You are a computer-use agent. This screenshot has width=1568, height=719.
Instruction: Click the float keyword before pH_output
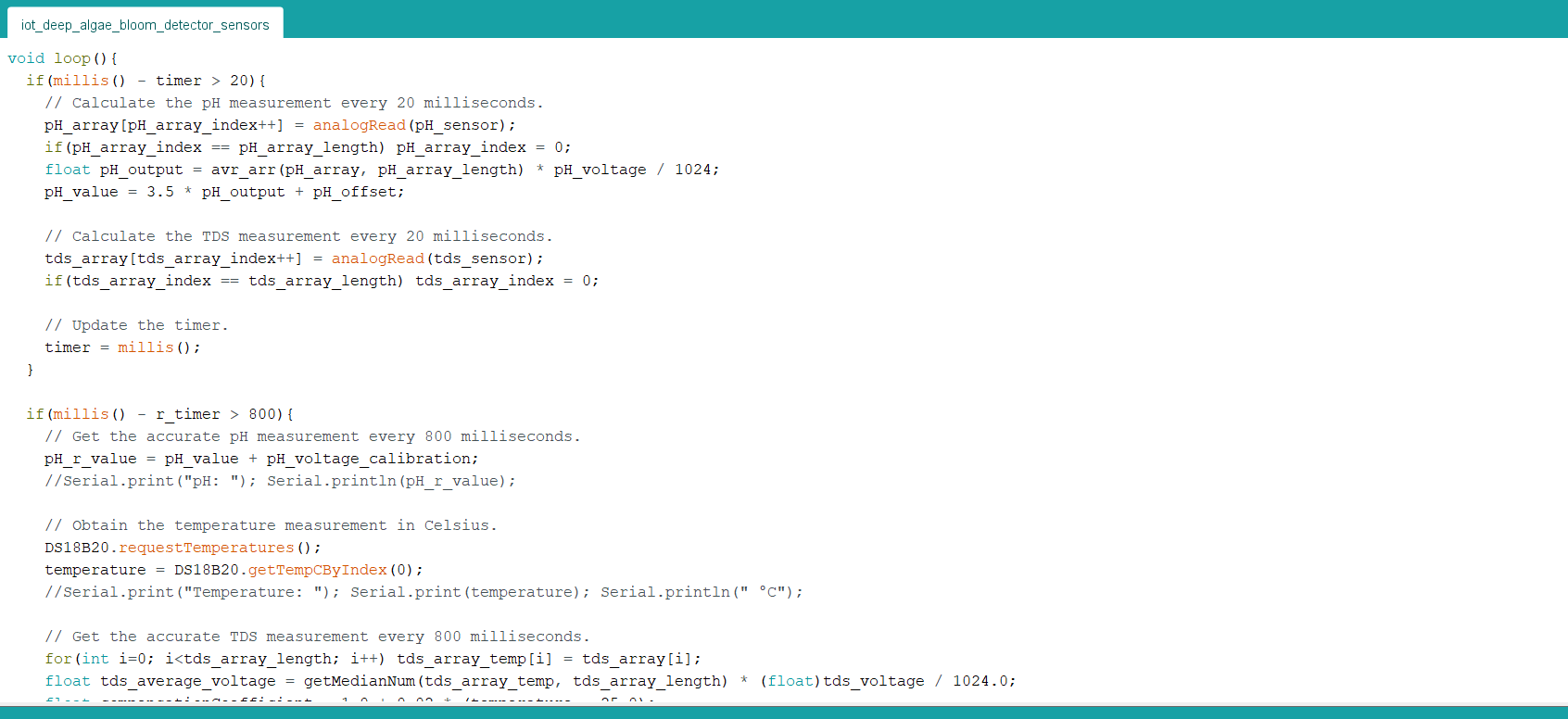(68, 170)
